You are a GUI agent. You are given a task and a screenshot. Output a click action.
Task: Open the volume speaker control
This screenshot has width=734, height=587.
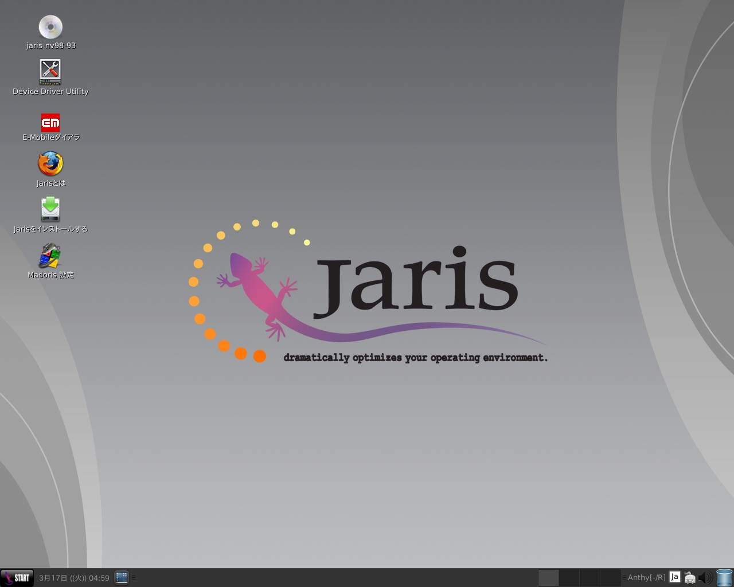pos(706,577)
